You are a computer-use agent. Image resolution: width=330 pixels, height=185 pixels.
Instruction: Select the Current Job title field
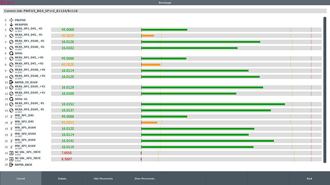165,11
